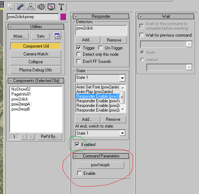Open the Create panel tab

tap(10, 7)
